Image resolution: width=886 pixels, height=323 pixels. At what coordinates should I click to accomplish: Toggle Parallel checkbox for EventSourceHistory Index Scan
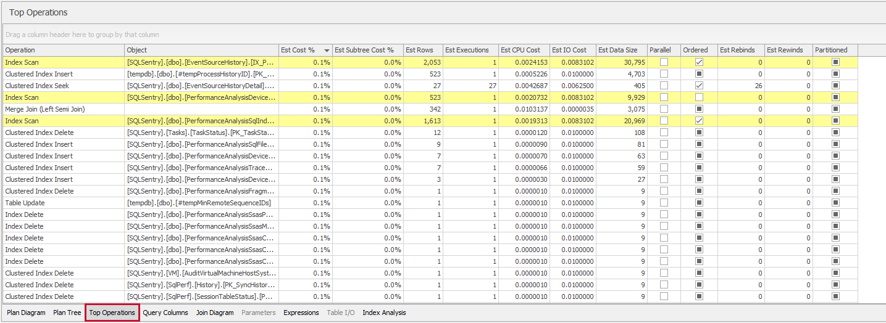tap(664, 62)
